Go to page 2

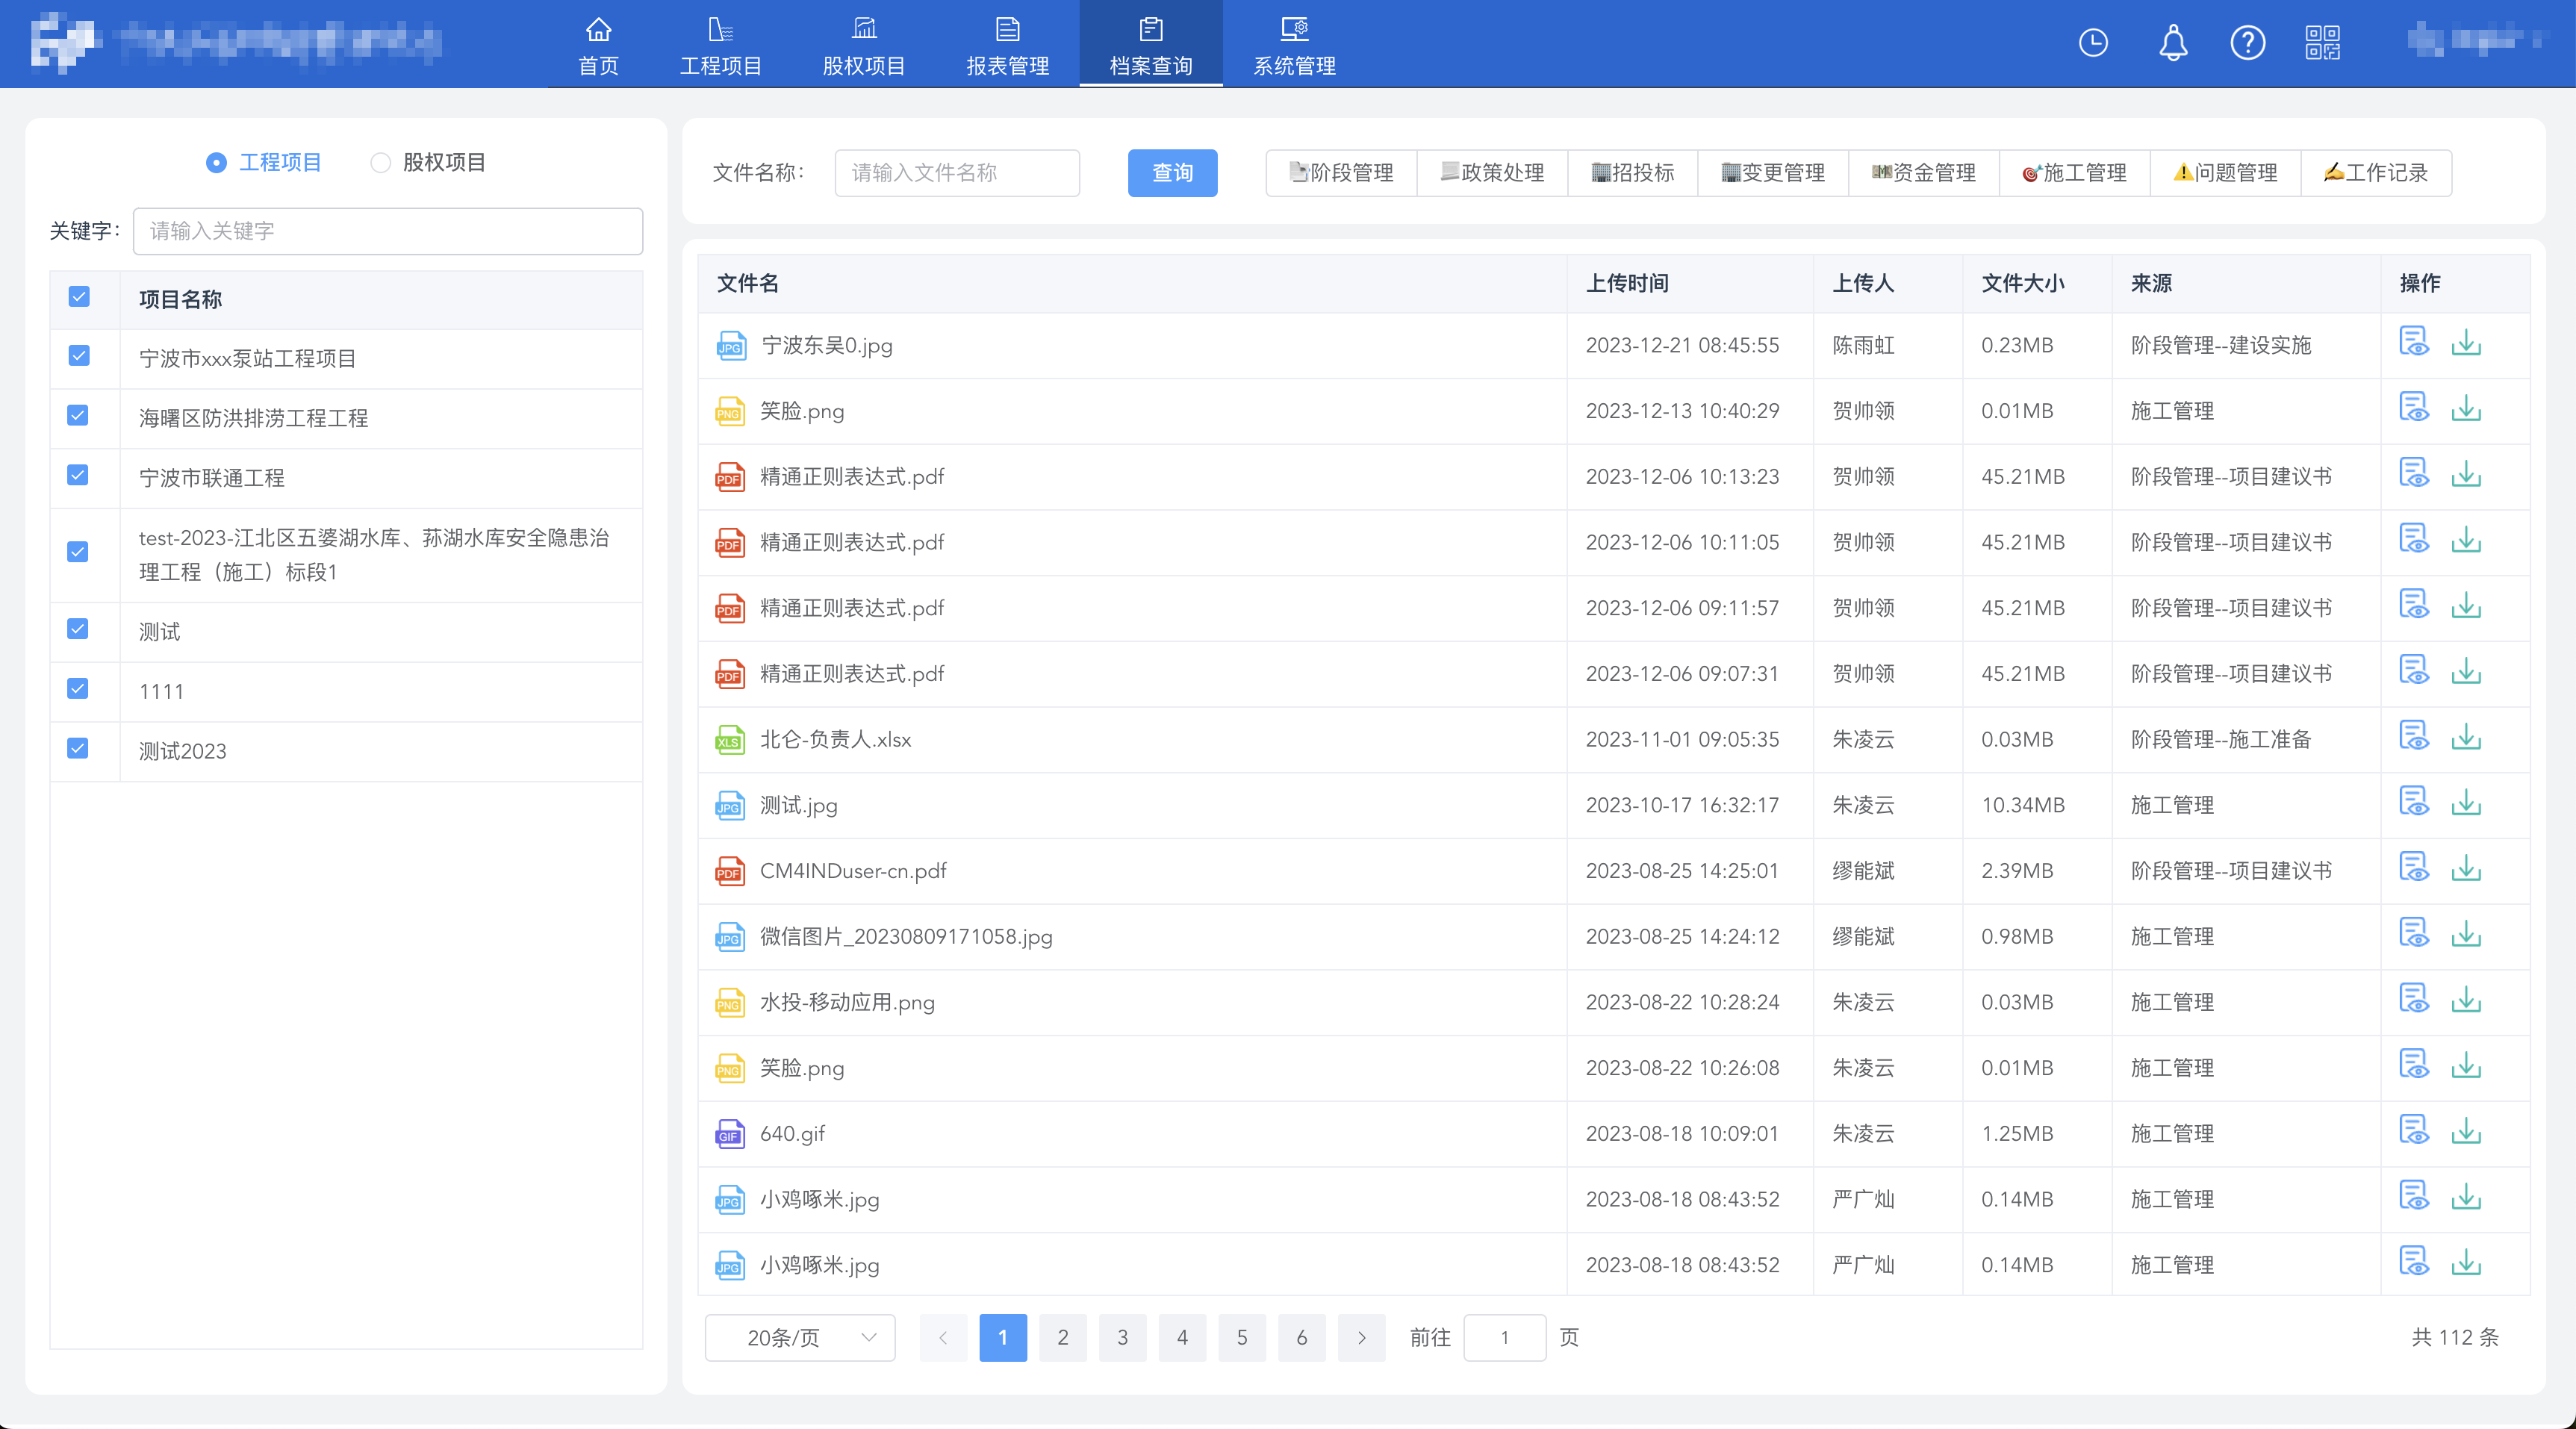click(x=1063, y=1337)
